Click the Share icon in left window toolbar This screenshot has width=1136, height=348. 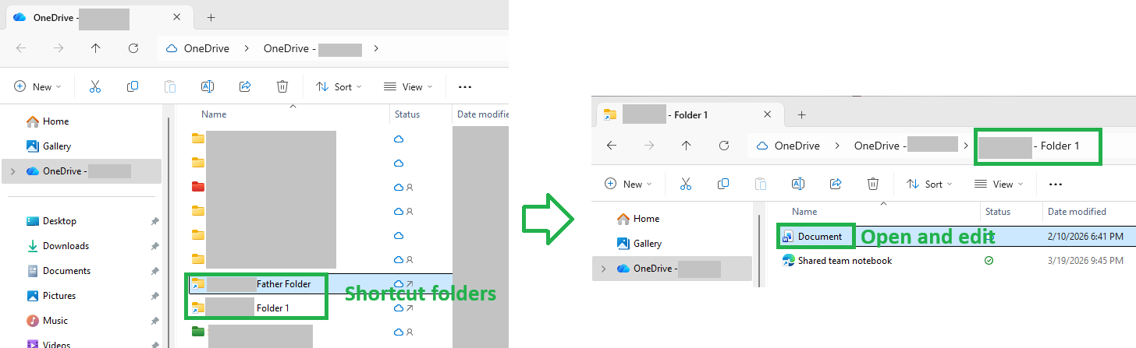click(x=245, y=86)
